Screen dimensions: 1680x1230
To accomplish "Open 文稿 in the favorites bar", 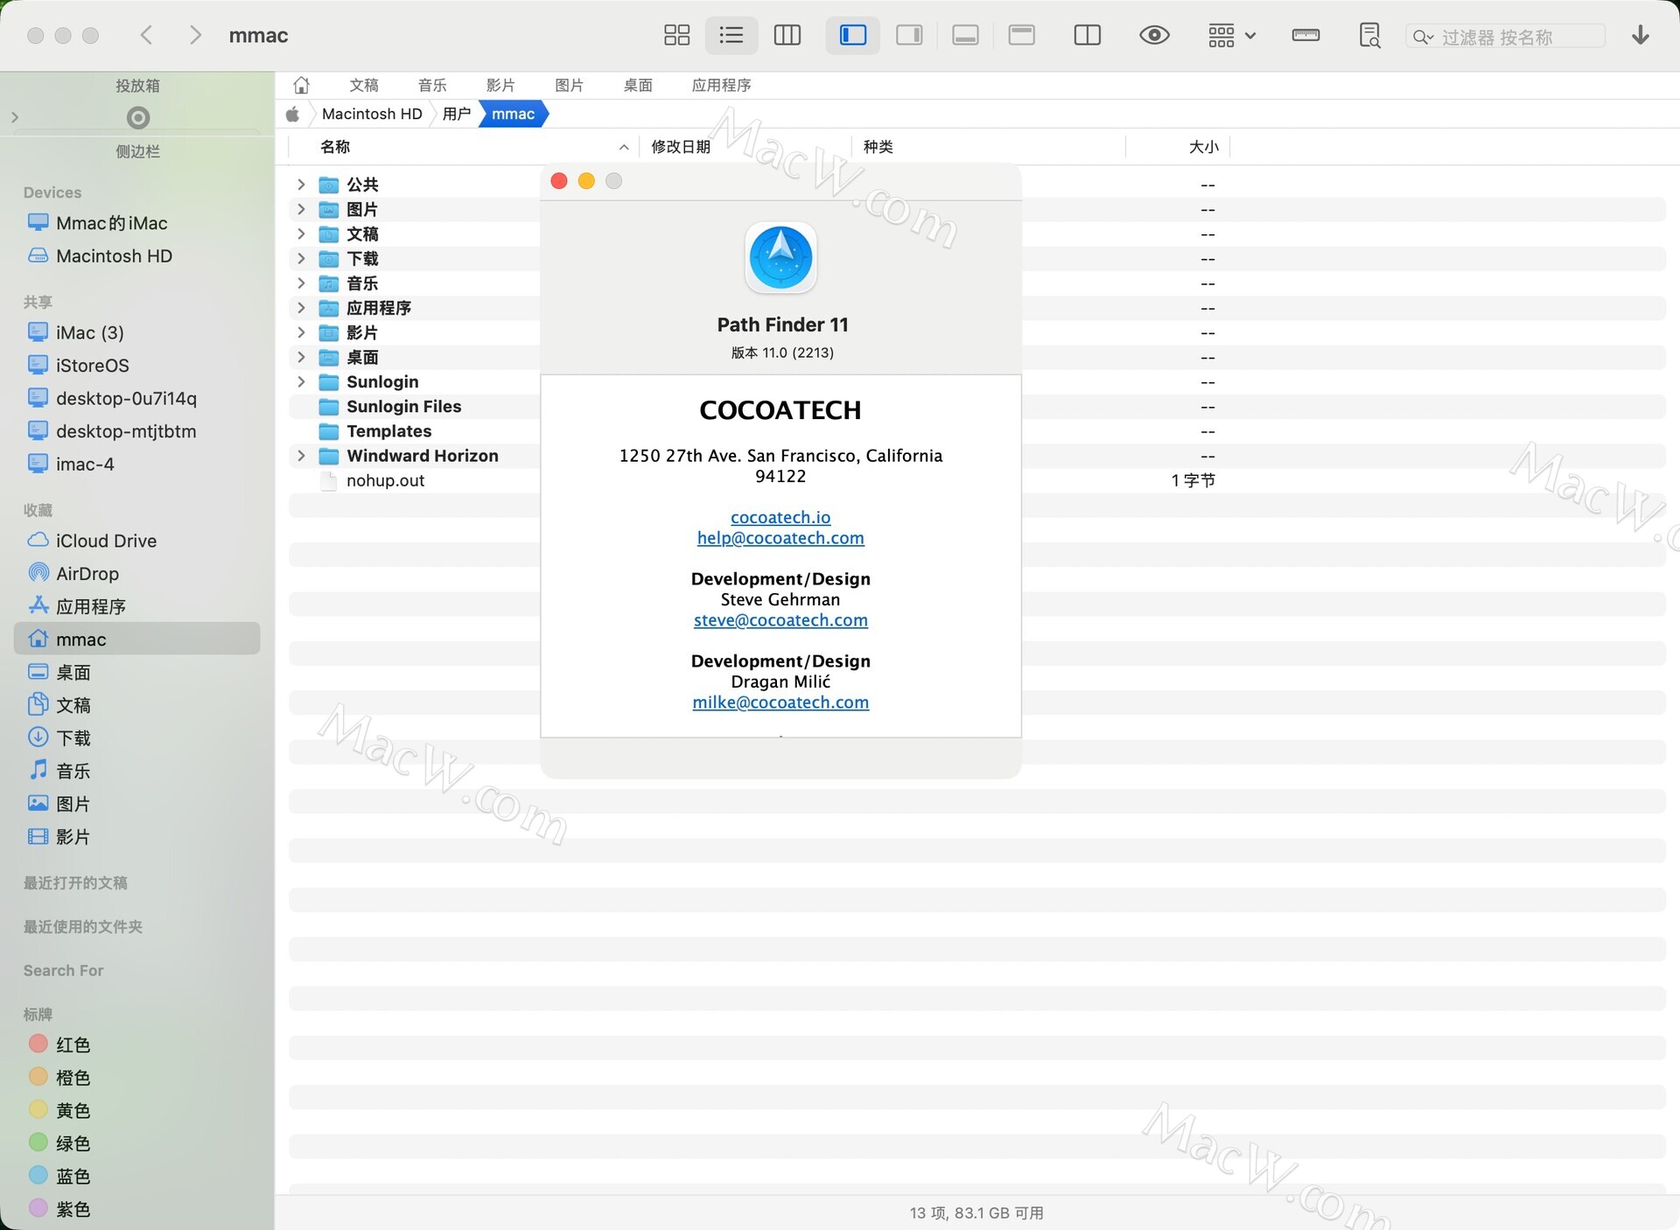I will tap(363, 85).
